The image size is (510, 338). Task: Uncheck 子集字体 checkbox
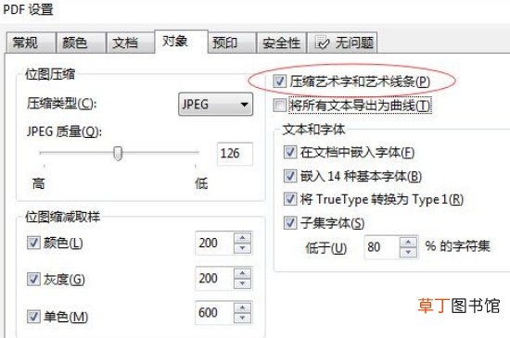[x=290, y=223]
